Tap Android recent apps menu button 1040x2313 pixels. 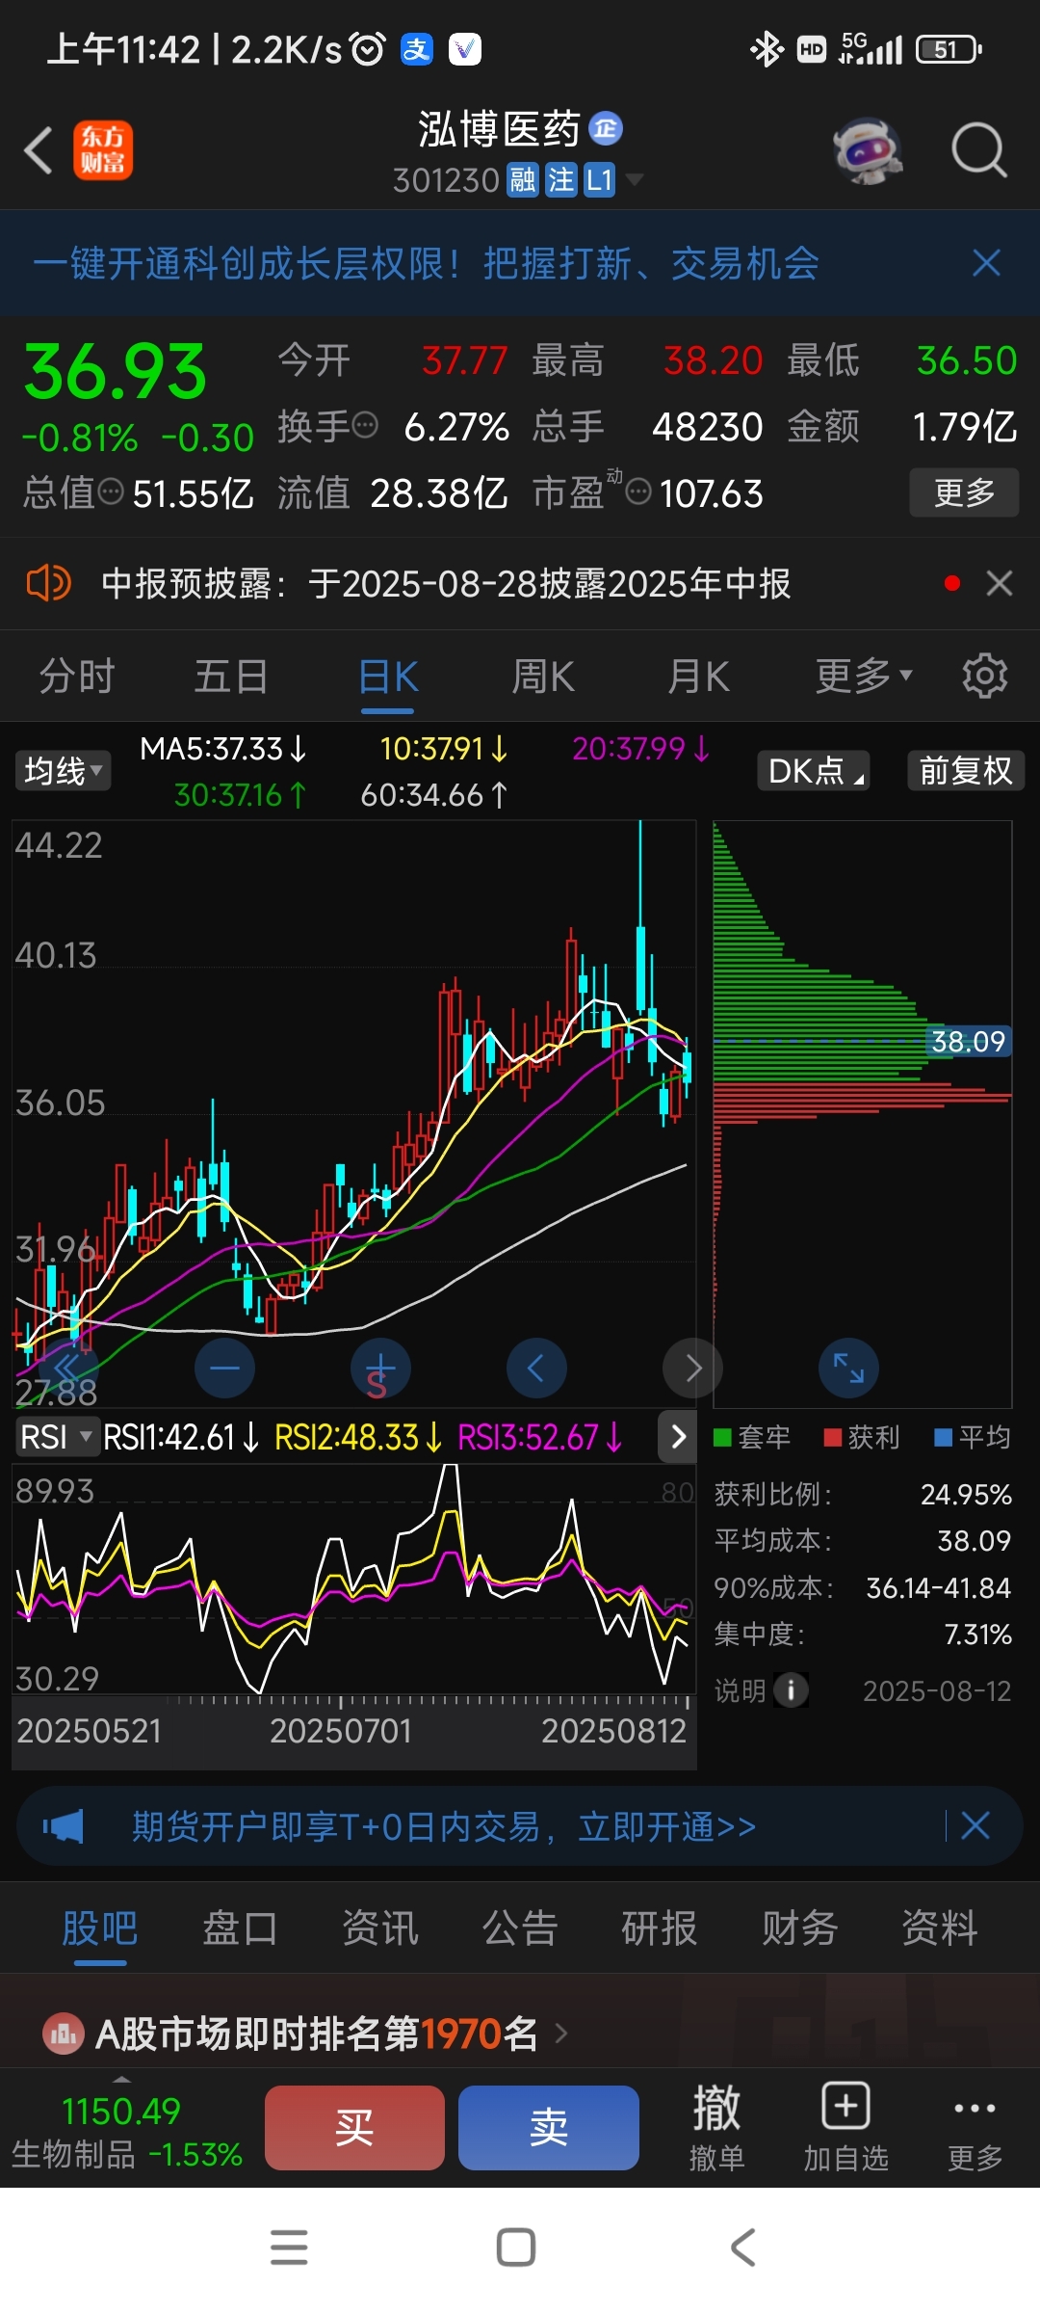pos(289,2247)
